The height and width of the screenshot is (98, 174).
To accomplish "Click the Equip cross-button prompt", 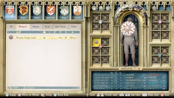I will 11,95.
